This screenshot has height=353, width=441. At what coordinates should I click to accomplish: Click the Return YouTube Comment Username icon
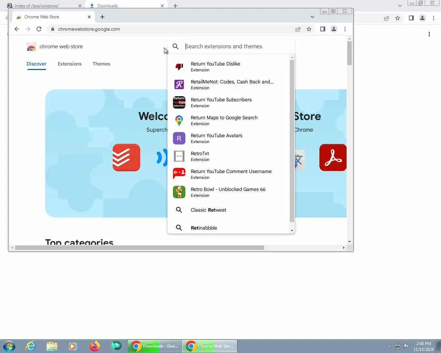click(x=179, y=174)
